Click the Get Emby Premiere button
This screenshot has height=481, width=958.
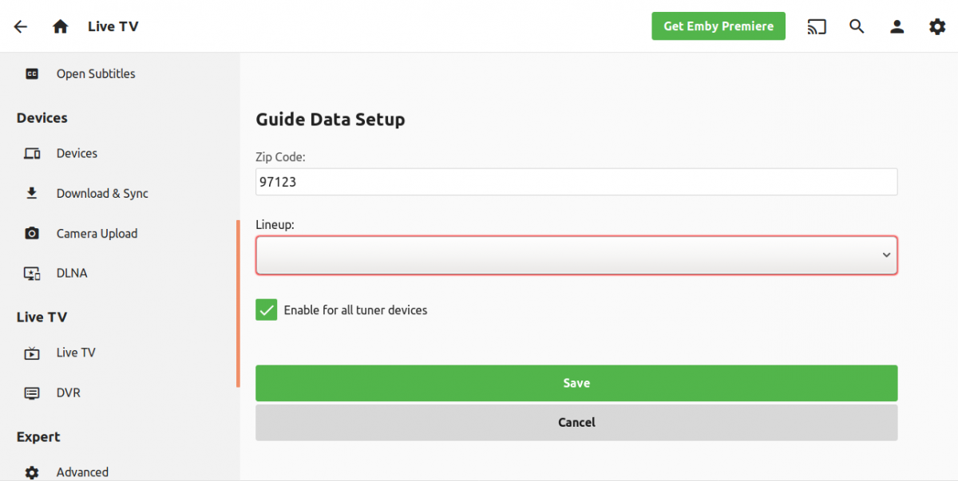tap(718, 26)
